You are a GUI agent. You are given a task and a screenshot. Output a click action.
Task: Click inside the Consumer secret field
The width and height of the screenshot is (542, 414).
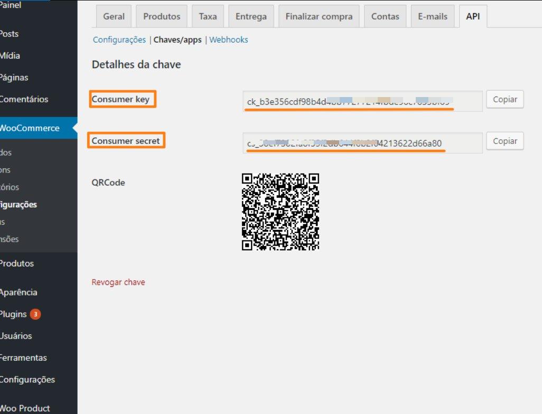click(362, 143)
